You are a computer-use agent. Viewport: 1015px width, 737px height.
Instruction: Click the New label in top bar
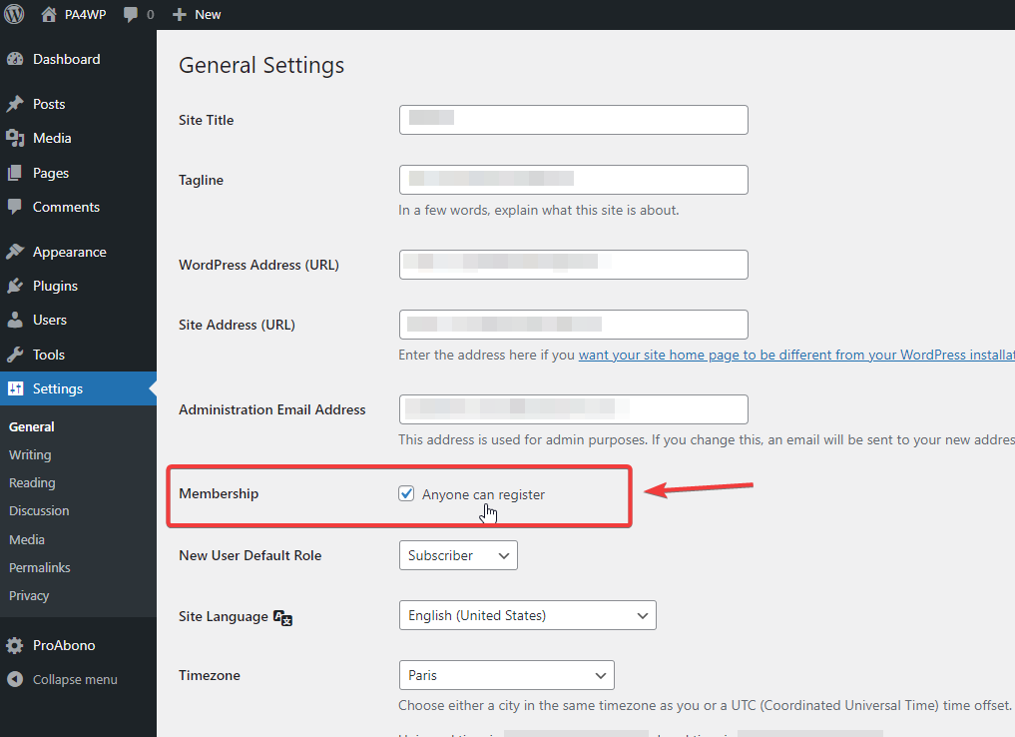click(208, 14)
